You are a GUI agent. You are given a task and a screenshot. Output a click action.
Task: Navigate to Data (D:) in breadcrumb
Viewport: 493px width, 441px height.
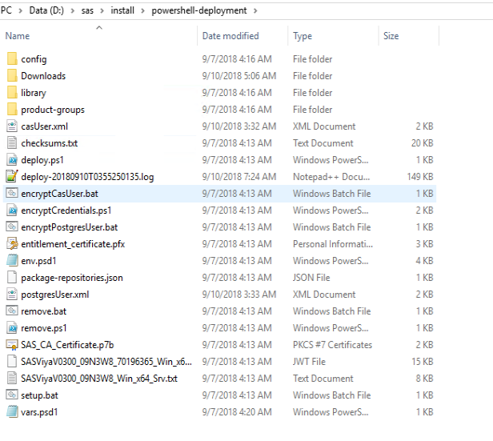click(46, 10)
